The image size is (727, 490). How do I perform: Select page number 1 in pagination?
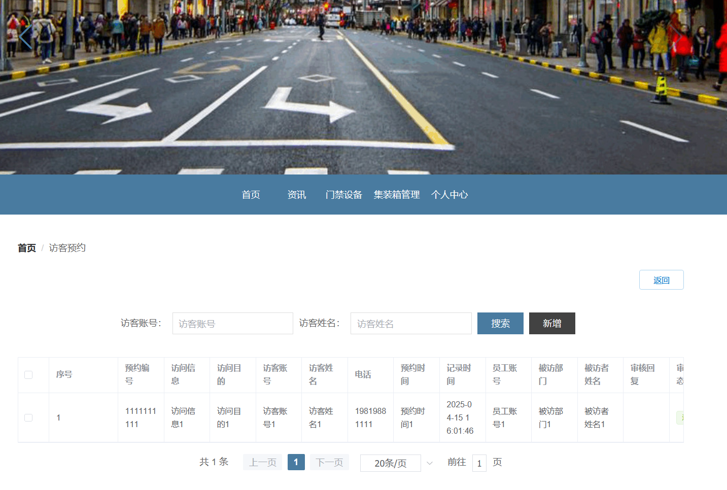(x=296, y=462)
